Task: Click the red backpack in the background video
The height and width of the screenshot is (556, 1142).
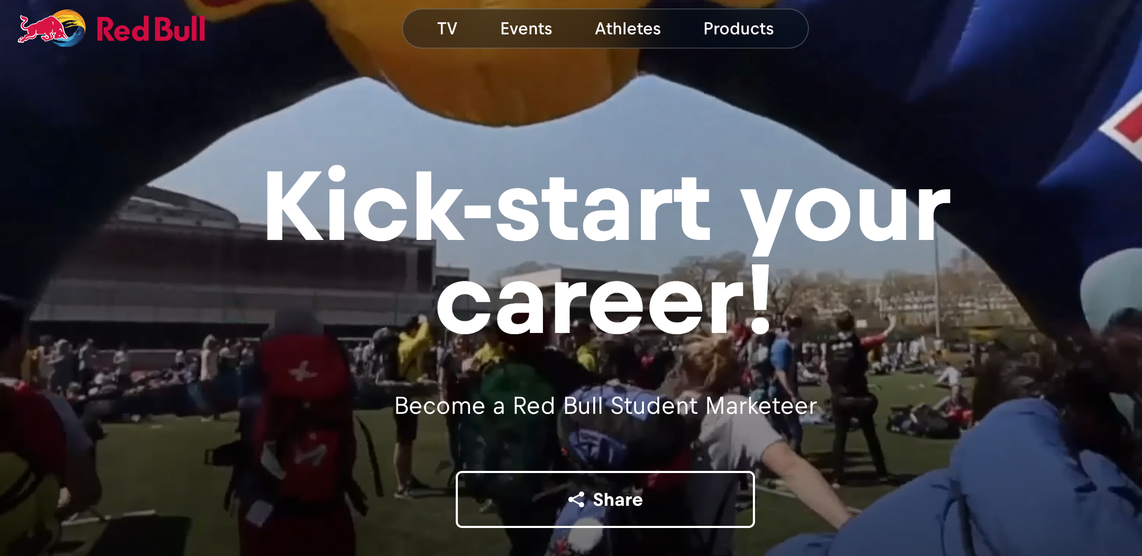Action: (x=304, y=418)
